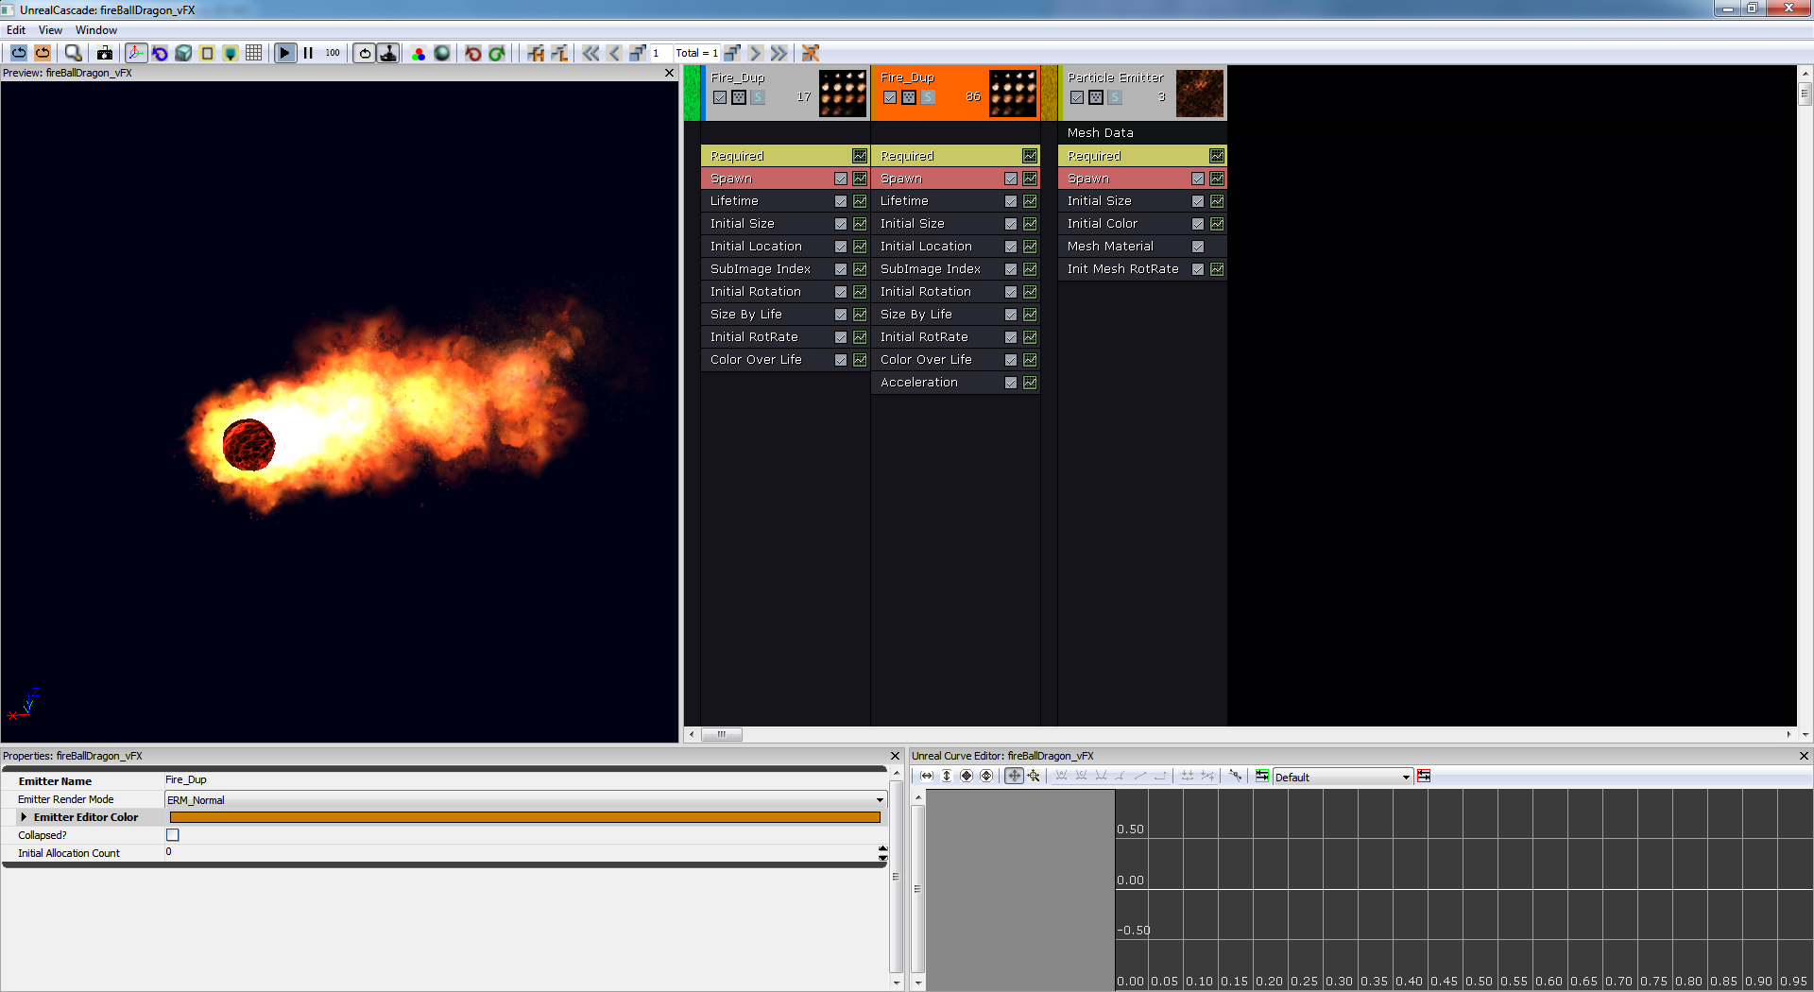Open the Emitter Render Mode dropdown
This screenshot has height=992, width=1814.
[879, 799]
